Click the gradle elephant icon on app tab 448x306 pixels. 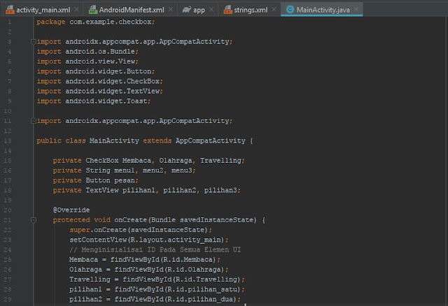pyautogui.click(x=187, y=10)
